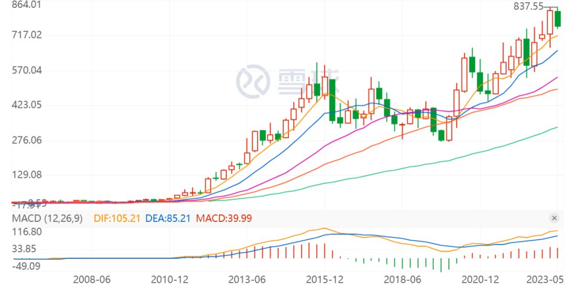Close the MACD indicator panel
The height and width of the screenshot is (289, 566).
click(x=553, y=218)
